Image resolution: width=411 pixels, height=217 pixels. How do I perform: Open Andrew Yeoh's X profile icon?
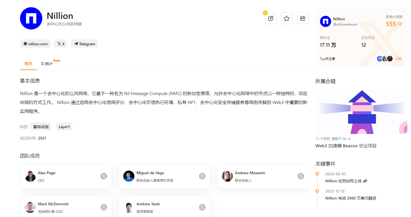[x=202, y=207]
